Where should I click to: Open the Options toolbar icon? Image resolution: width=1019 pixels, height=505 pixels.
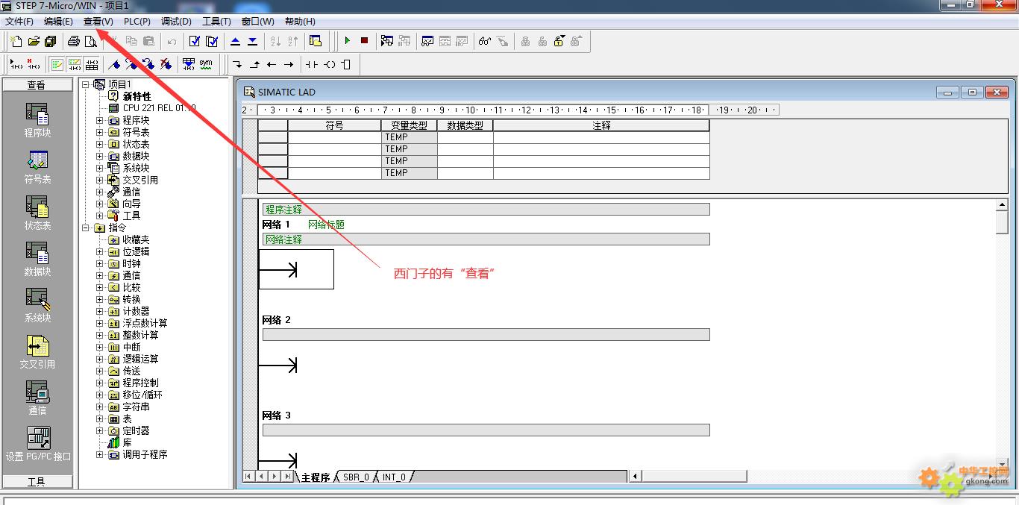[315, 41]
